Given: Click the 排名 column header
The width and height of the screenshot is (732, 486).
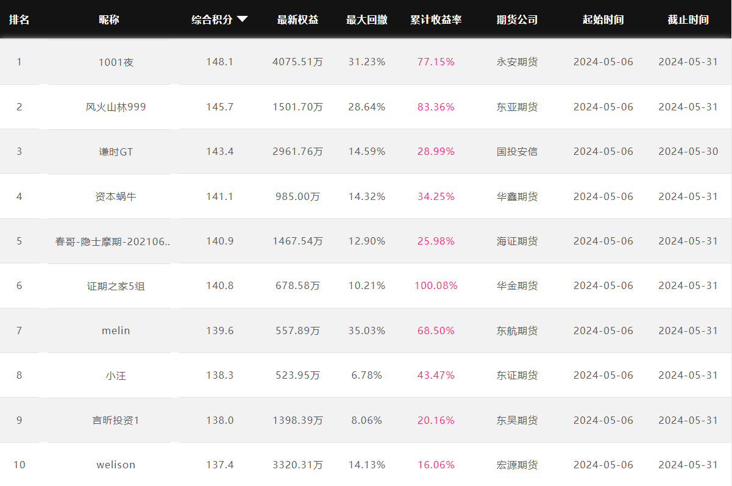Looking at the screenshot, I should [19, 20].
